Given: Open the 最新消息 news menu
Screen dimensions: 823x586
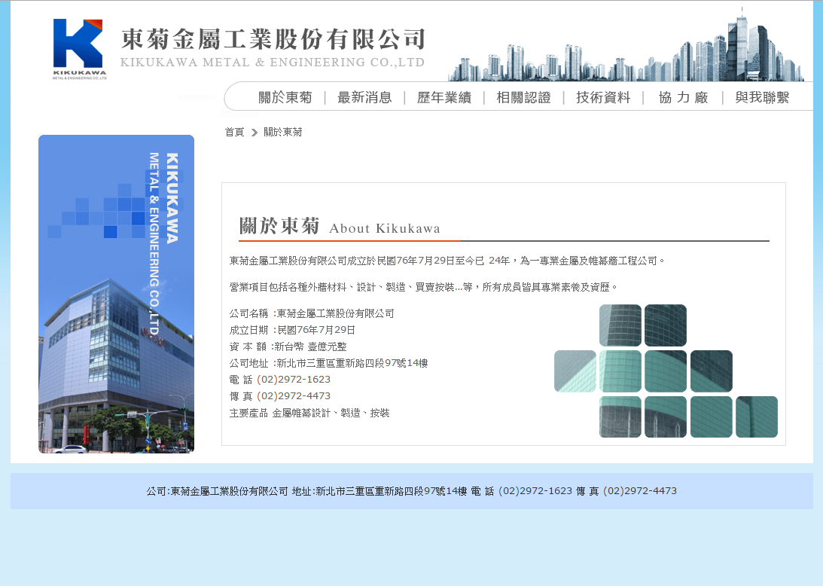Looking at the screenshot, I should pyautogui.click(x=364, y=97).
